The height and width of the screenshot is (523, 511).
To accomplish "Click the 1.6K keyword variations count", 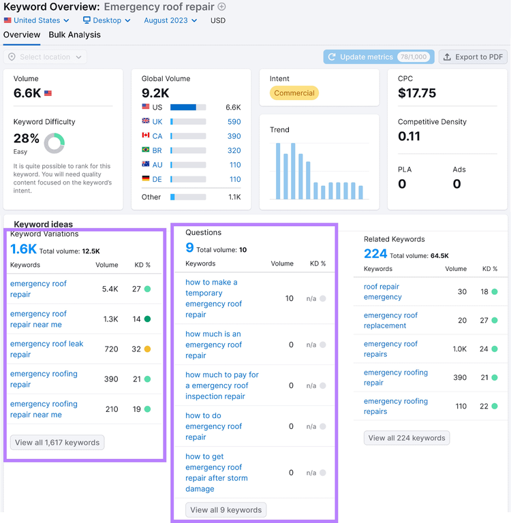I will (23, 249).
